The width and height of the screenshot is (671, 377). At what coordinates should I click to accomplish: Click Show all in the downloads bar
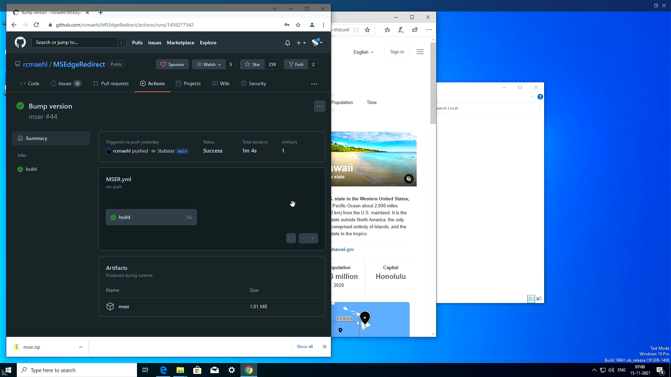(x=304, y=346)
